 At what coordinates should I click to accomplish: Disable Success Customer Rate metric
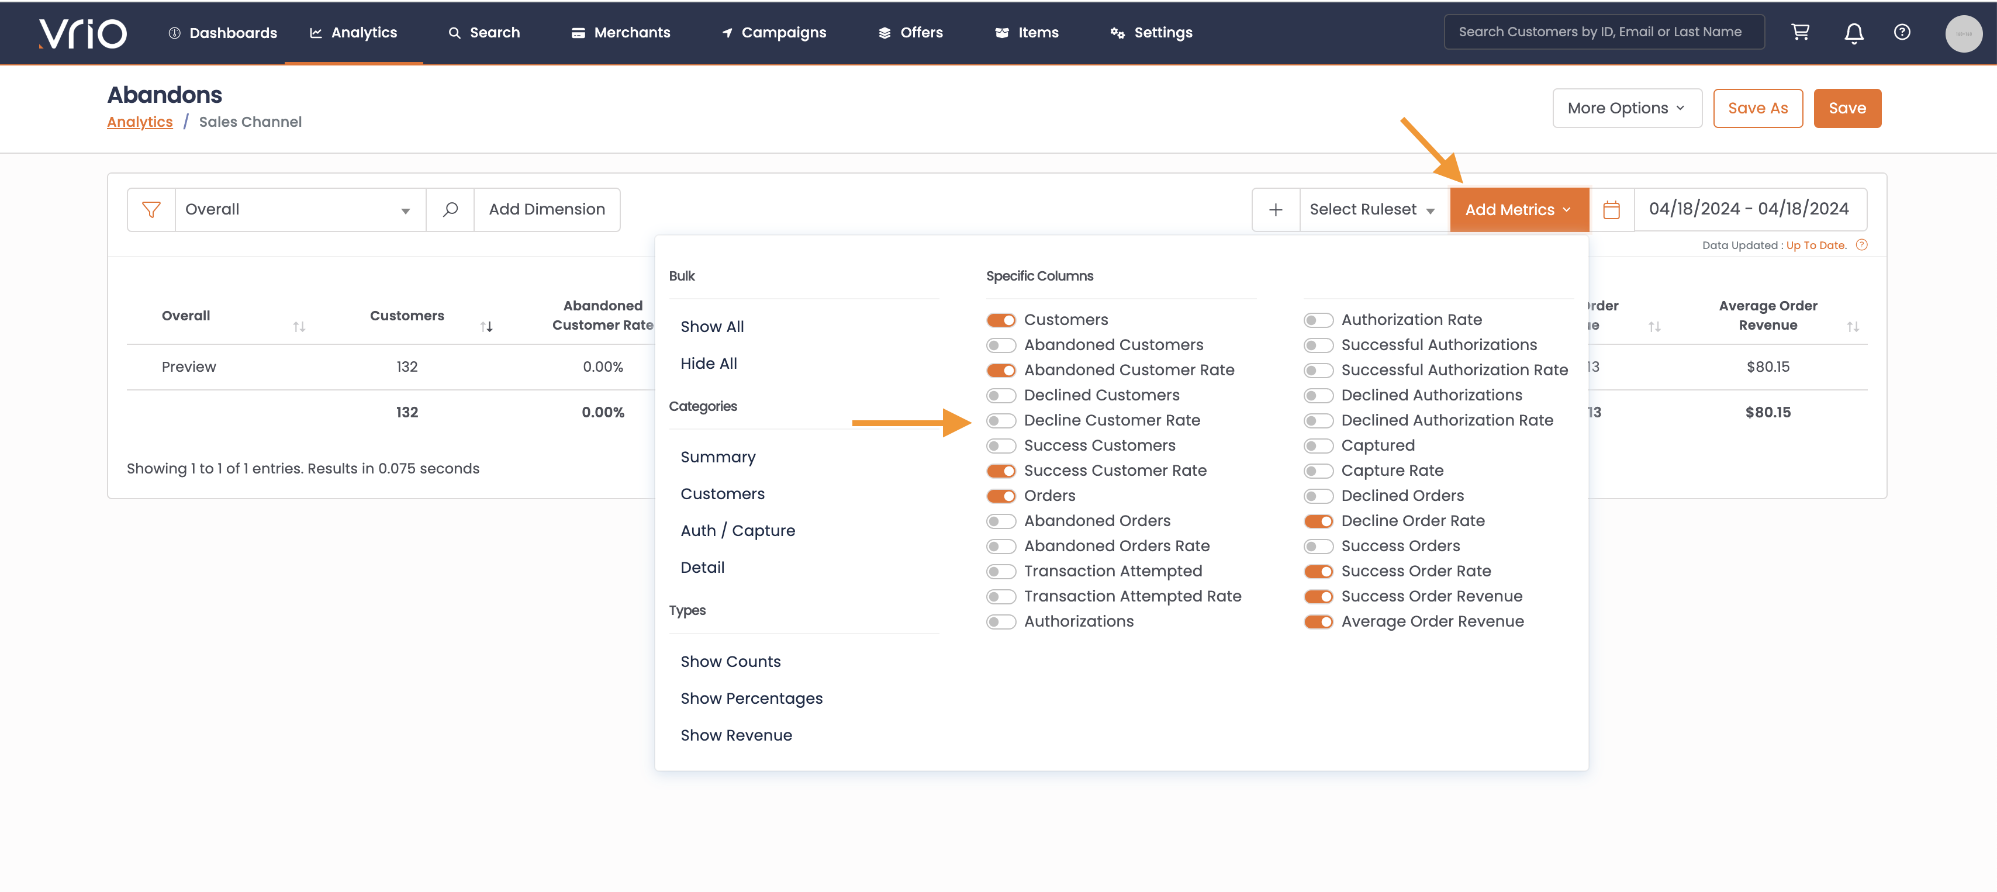[1001, 471]
